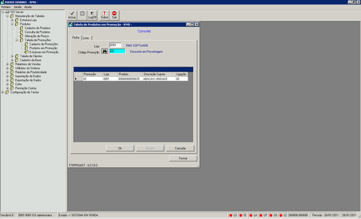Click the Período - 28/01/2011 status entry
361x219 pixels.
point(325,215)
